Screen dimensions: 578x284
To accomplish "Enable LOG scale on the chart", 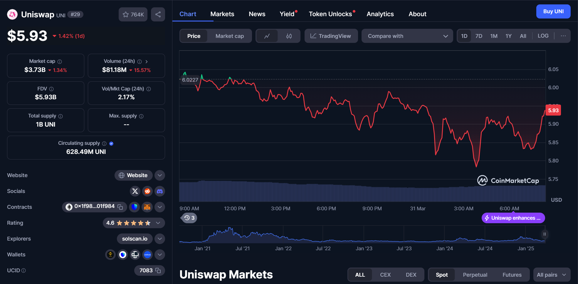I will 543,36.
